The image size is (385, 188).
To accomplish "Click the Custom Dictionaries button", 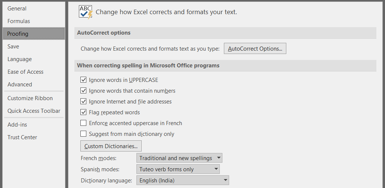I will [111, 146].
